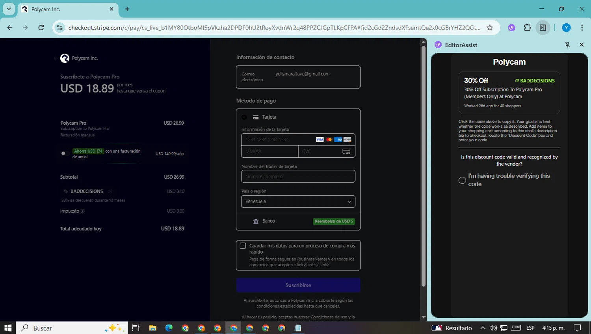Click the Polycam Inc. logo
Screen dimensions: 591x334
click(65, 58)
